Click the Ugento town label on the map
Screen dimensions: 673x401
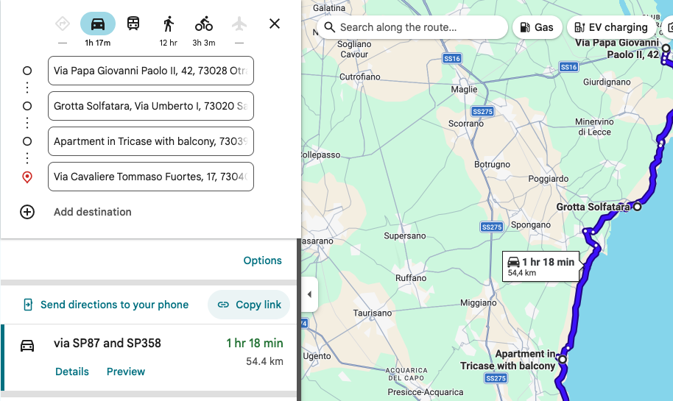coord(317,356)
